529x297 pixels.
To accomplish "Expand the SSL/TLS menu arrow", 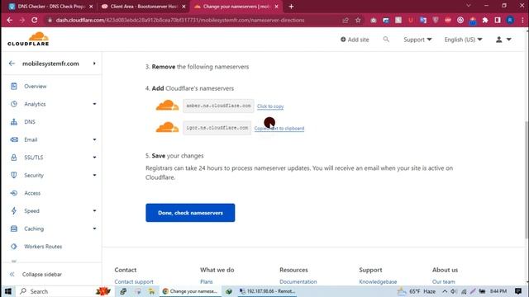I will (x=94, y=158).
